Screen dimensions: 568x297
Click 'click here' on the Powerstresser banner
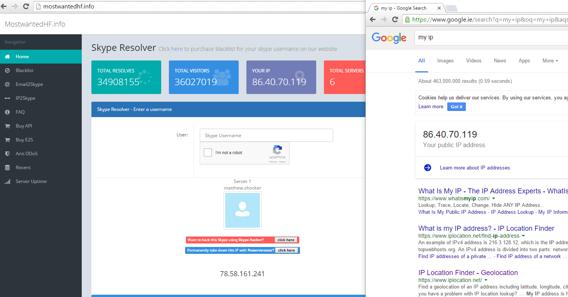click(287, 250)
